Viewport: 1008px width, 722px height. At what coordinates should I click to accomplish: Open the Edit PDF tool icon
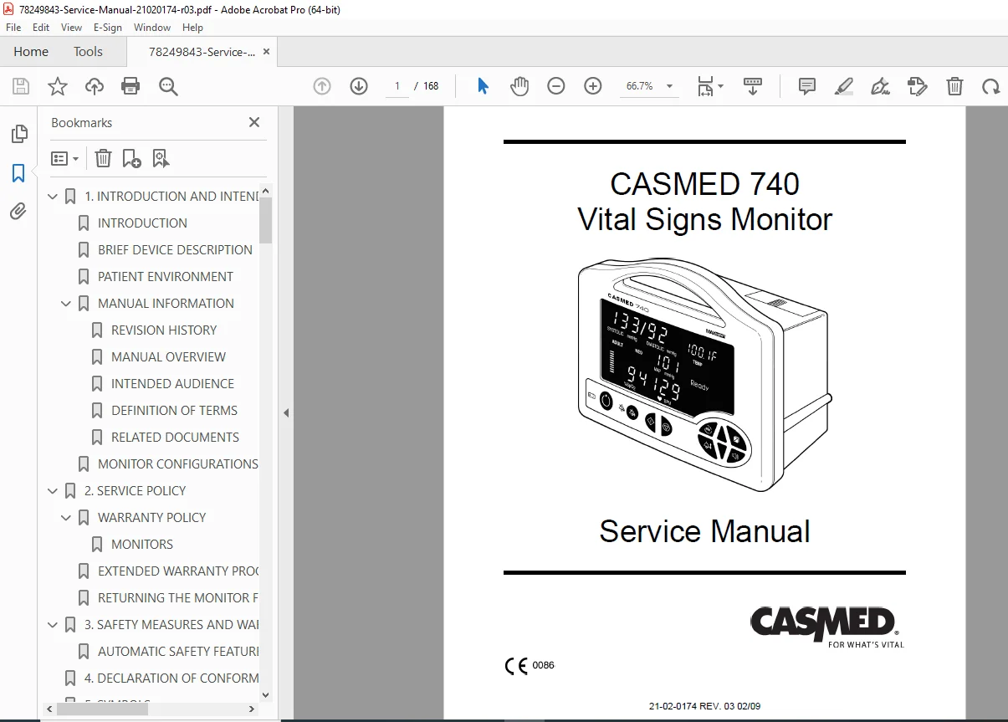click(x=918, y=86)
